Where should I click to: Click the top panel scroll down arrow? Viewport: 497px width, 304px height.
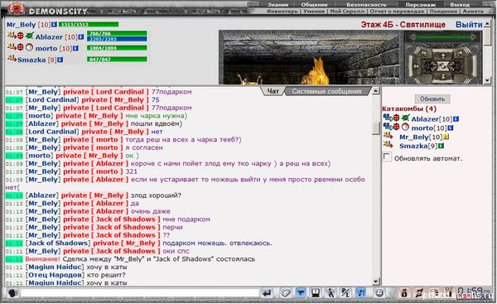(x=488, y=80)
